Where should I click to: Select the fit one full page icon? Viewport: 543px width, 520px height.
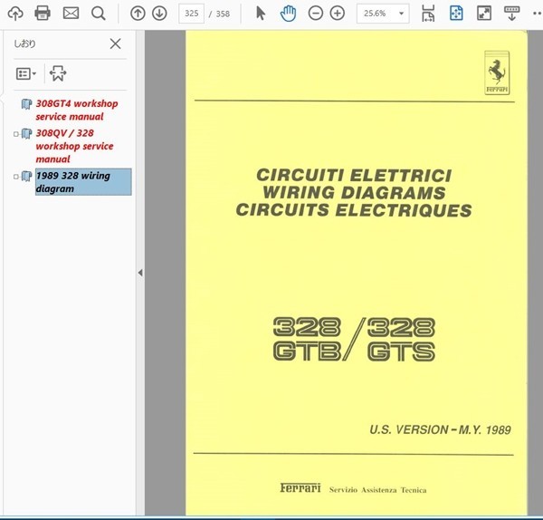click(x=456, y=14)
